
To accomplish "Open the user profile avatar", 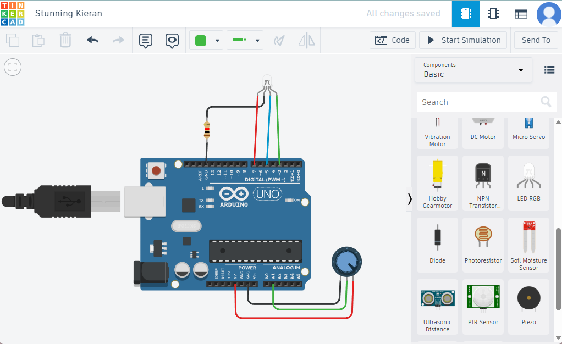I will tap(549, 14).
